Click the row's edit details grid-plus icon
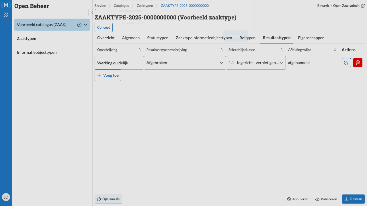 coord(346,63)
